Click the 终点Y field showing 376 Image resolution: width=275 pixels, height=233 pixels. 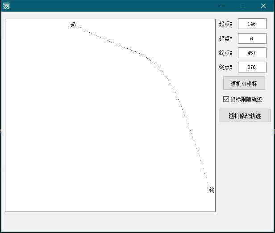[x=252, y=67]
